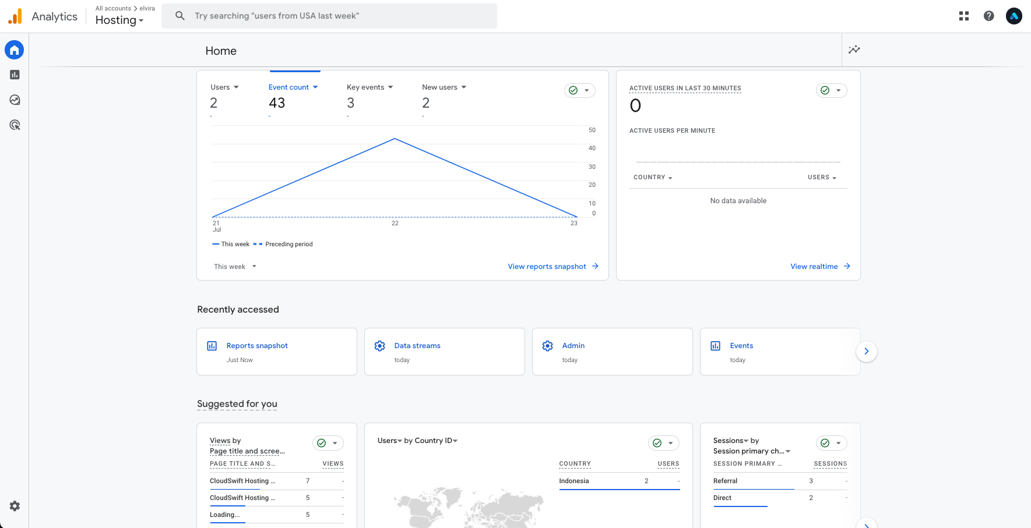The image size is (1031, 528).
Task: Open the Views card data quality dropdown
Action: coord(328,444)
